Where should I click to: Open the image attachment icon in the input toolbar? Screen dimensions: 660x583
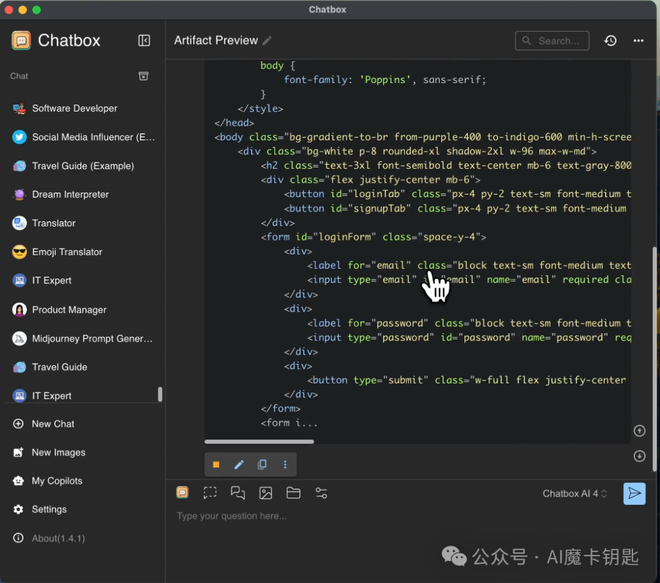pos(266,493)
